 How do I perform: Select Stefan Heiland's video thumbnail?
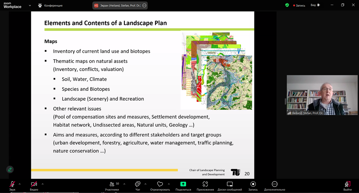pyautogui.click(x=322, y=95)
